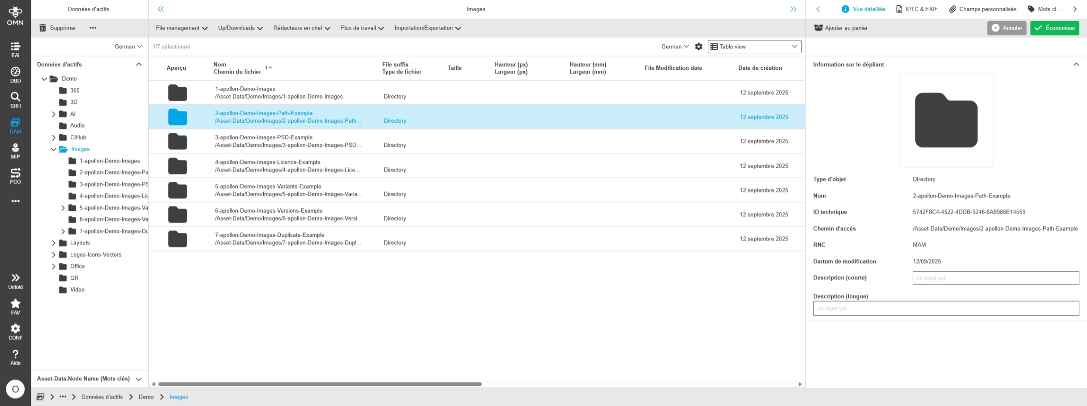Image resolution: width=1087 pixels, height=406 pixels.
Task: Open the PCO module icon
Action: pyautogui.click(x=15, y=175)
